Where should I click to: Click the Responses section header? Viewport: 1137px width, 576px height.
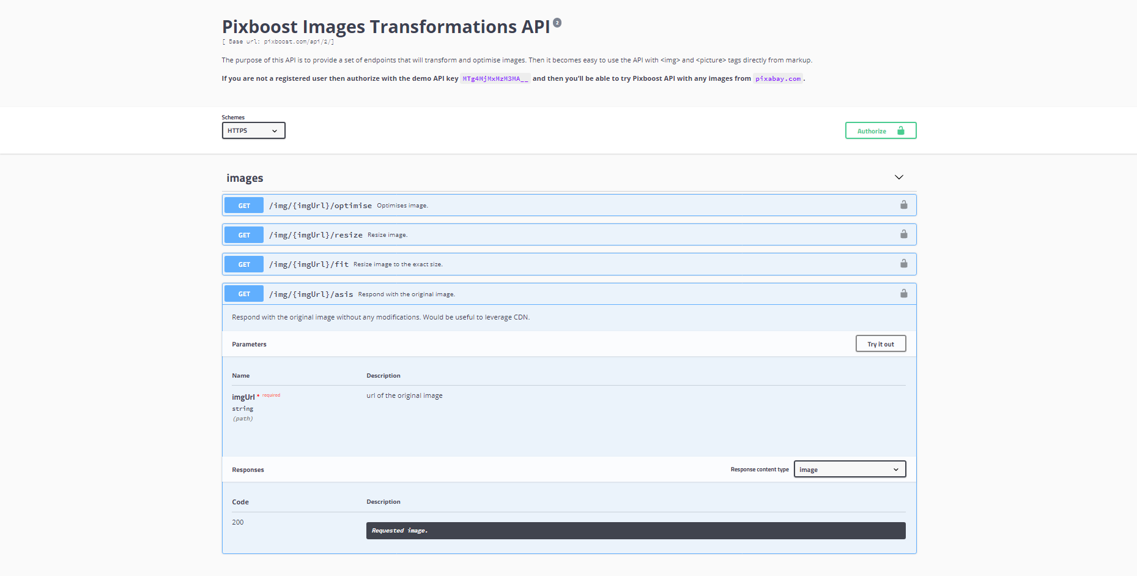pyautogui.click(x=248, y=469)
